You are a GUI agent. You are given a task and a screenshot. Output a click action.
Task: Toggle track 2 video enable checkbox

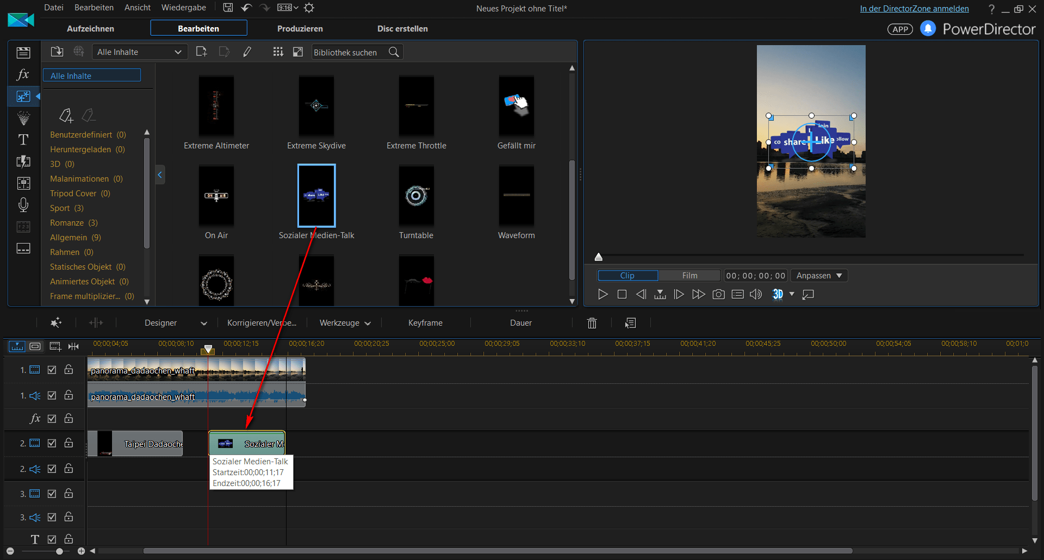click(x=52, y=443)
